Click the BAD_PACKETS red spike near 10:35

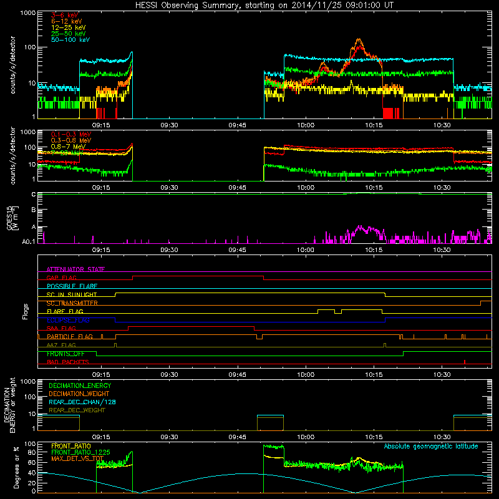point(465,362)
